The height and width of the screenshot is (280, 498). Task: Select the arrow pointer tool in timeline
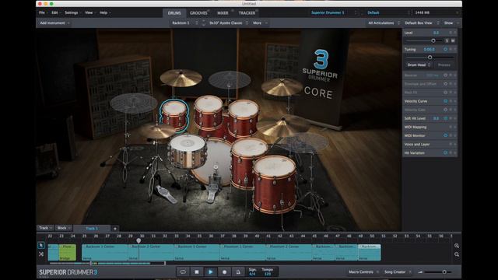tap(41, 246)
